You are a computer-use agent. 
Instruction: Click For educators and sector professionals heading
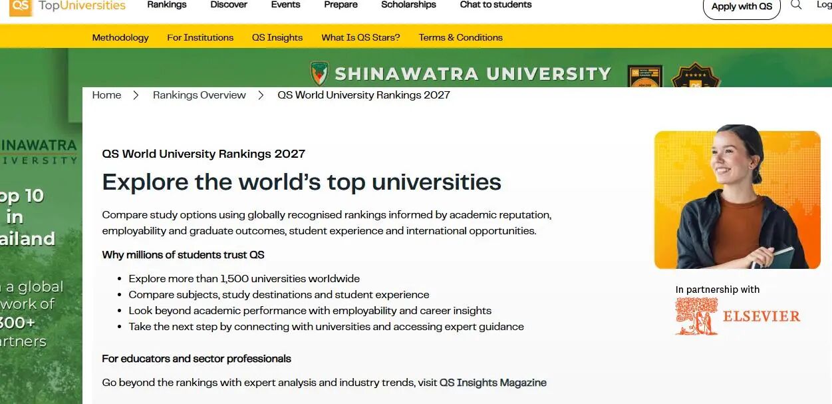[196, 359]
